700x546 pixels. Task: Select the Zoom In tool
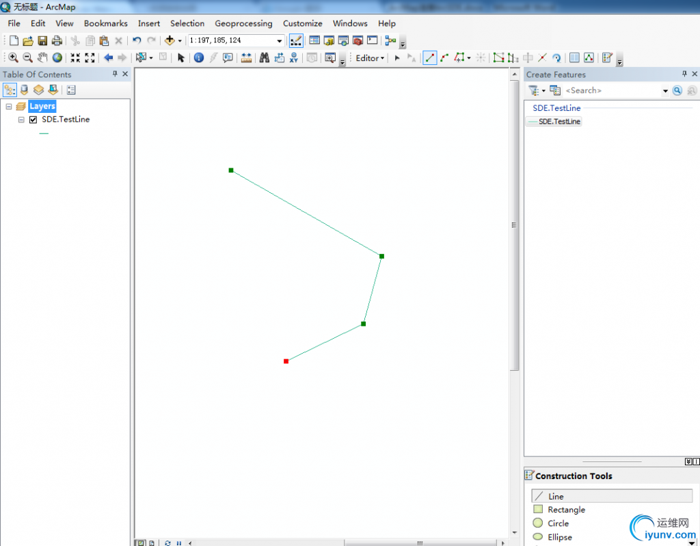click(14, 57)
